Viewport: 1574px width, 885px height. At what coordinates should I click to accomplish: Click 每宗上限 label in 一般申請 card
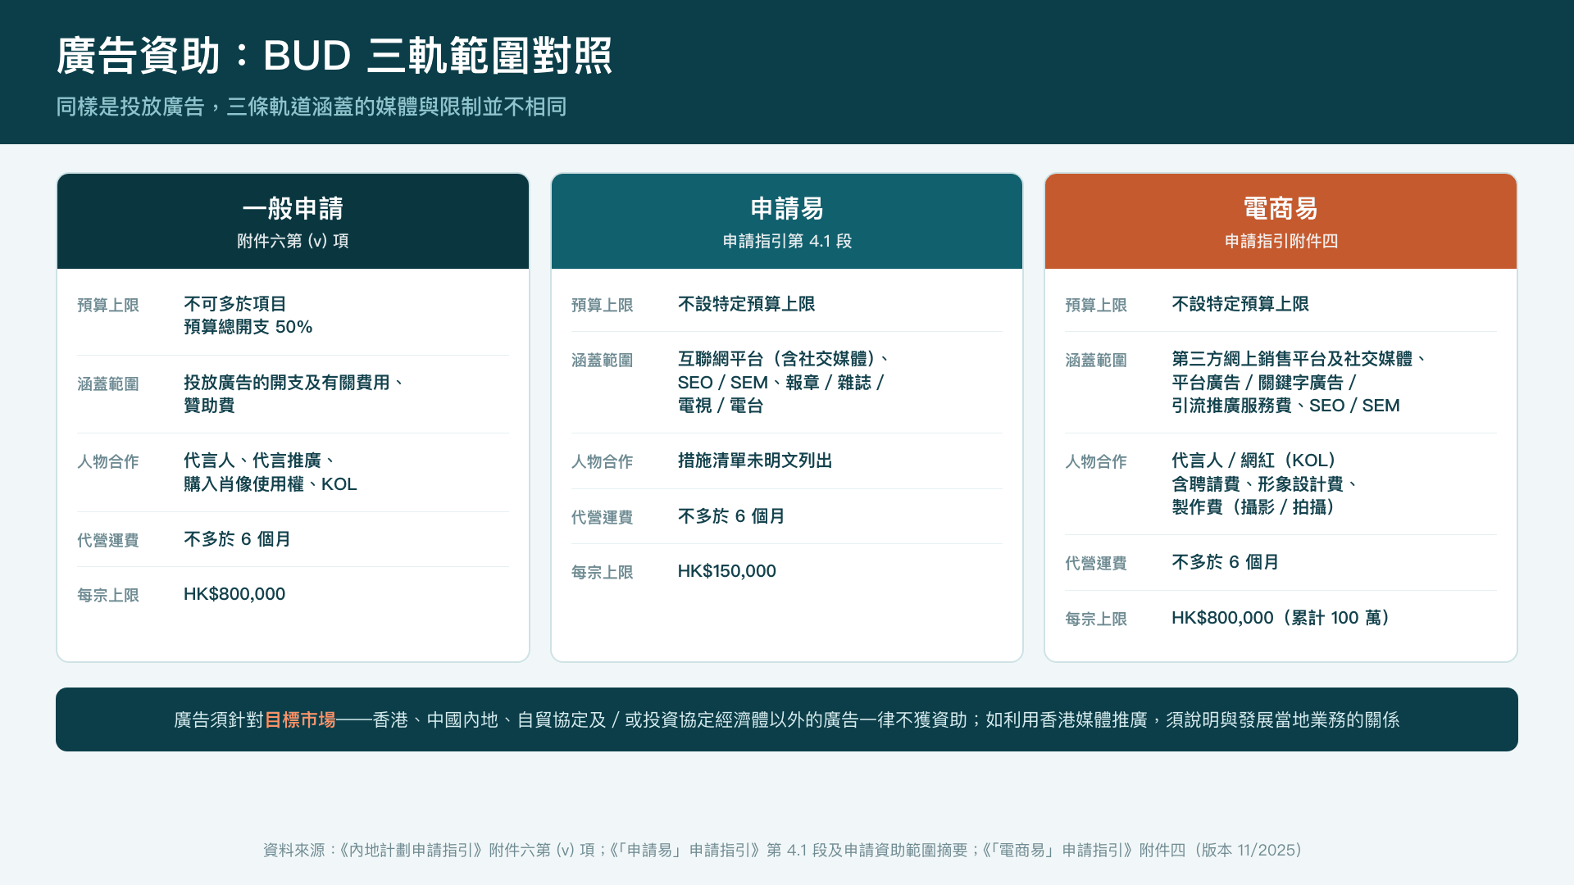(x=108, y=595)
